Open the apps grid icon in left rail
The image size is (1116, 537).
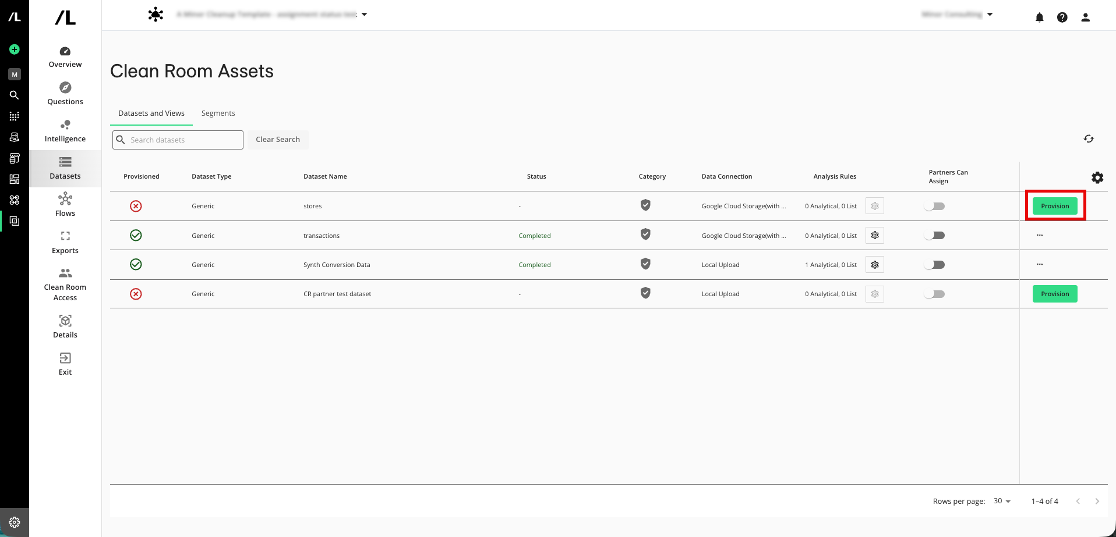(15, 116)
